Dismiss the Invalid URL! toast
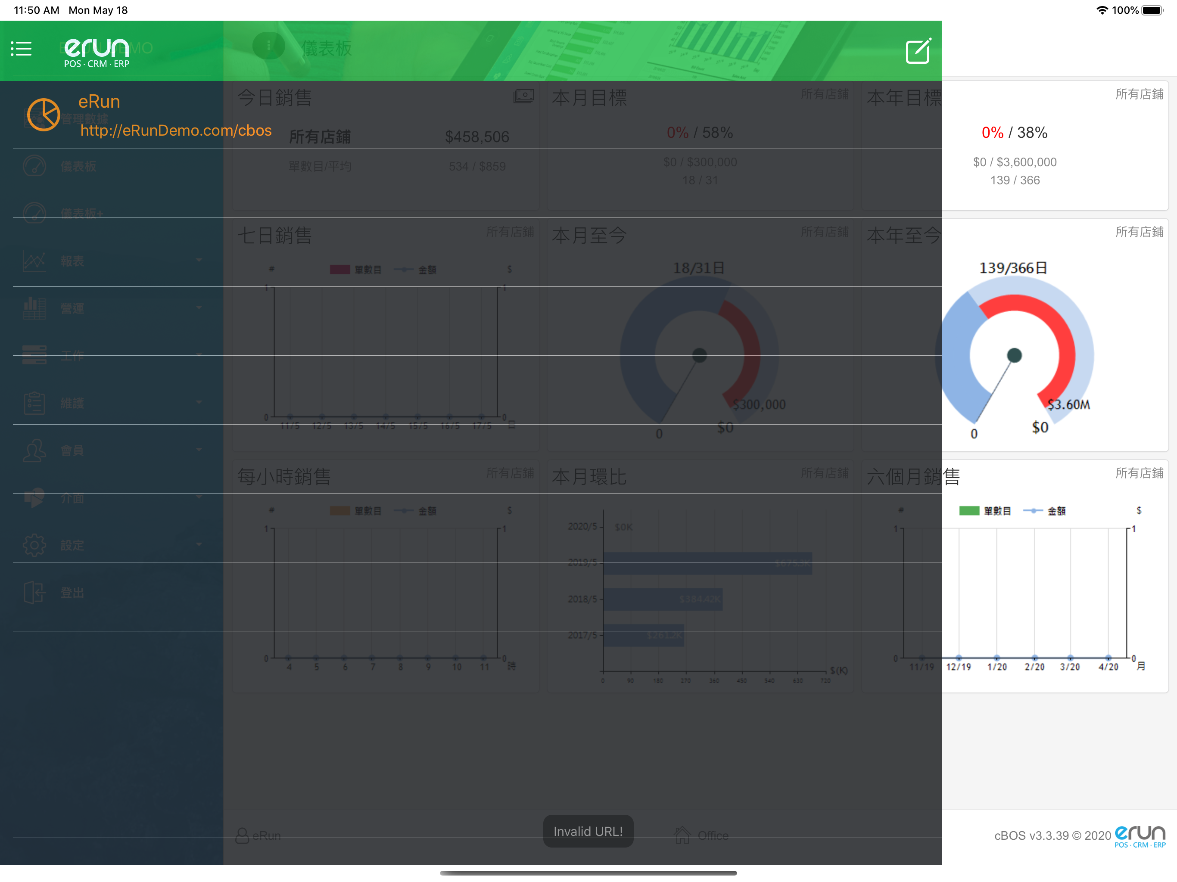This screenshot has height=882, width=1177. tap(588, 831)
